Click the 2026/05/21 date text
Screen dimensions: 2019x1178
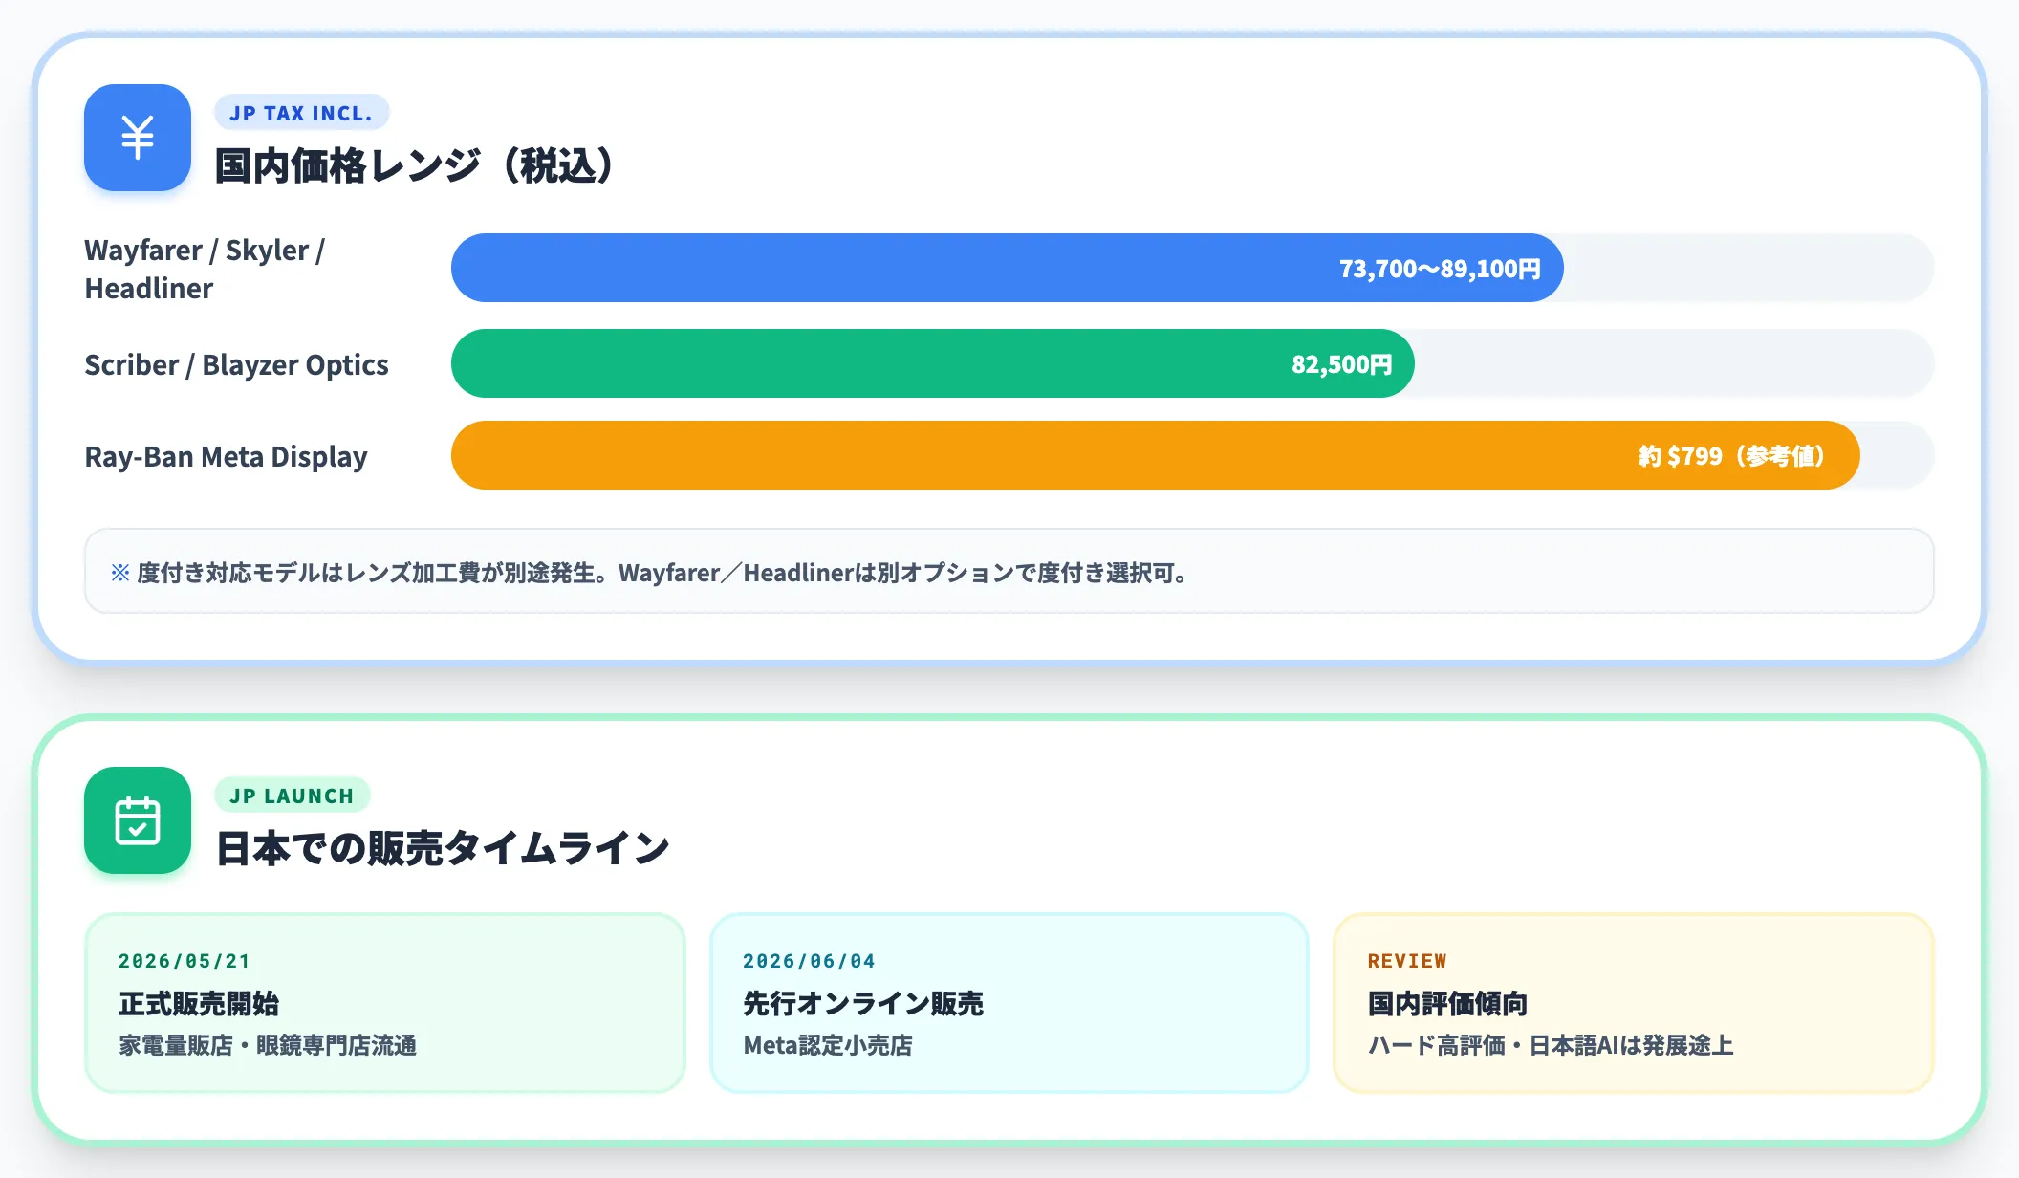pos(185,961)
